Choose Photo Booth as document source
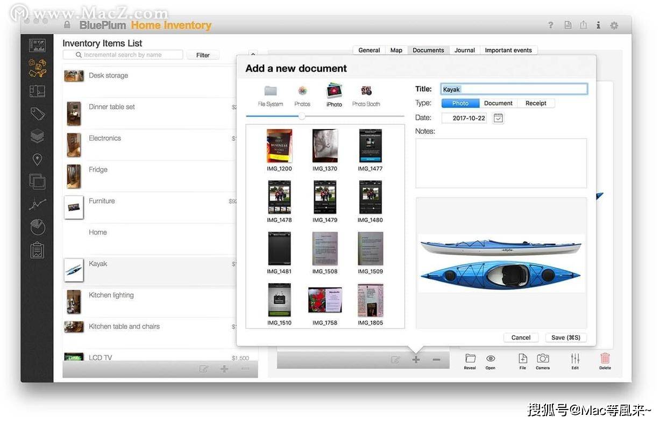Screen dimensions: 667x424 366,96
